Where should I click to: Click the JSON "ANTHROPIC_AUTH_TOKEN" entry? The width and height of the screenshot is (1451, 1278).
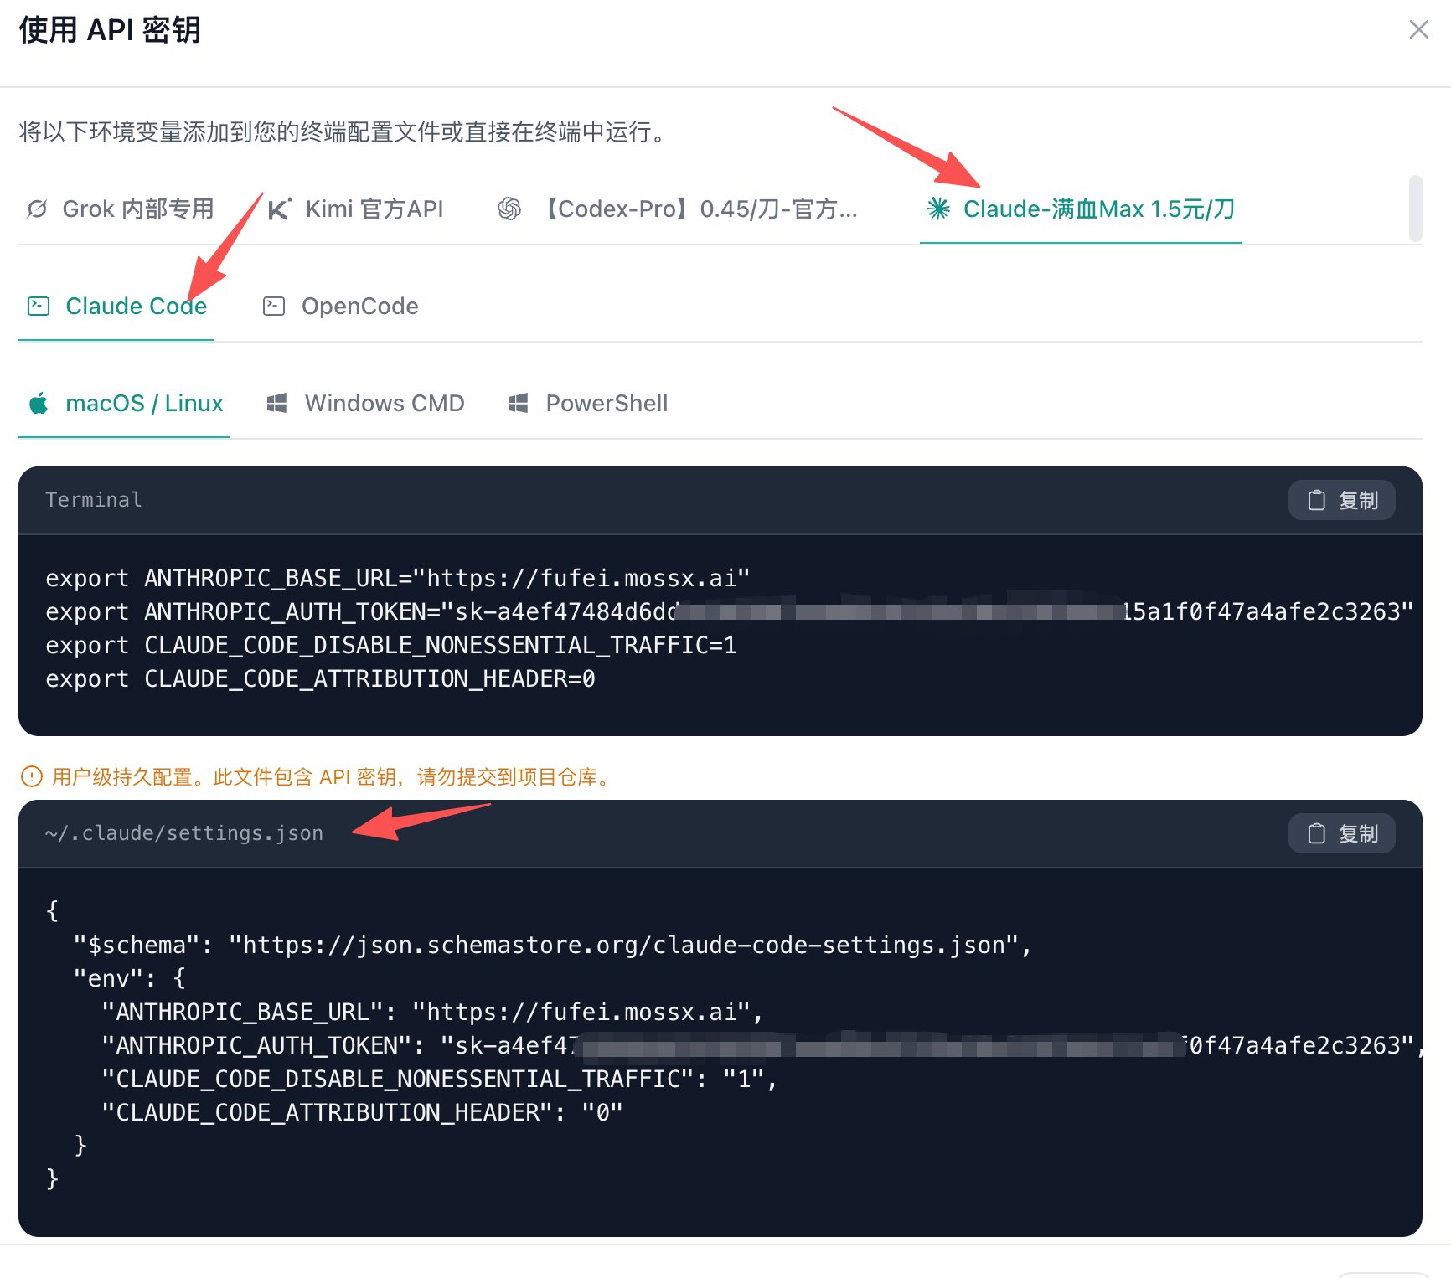pos(762,1045)
